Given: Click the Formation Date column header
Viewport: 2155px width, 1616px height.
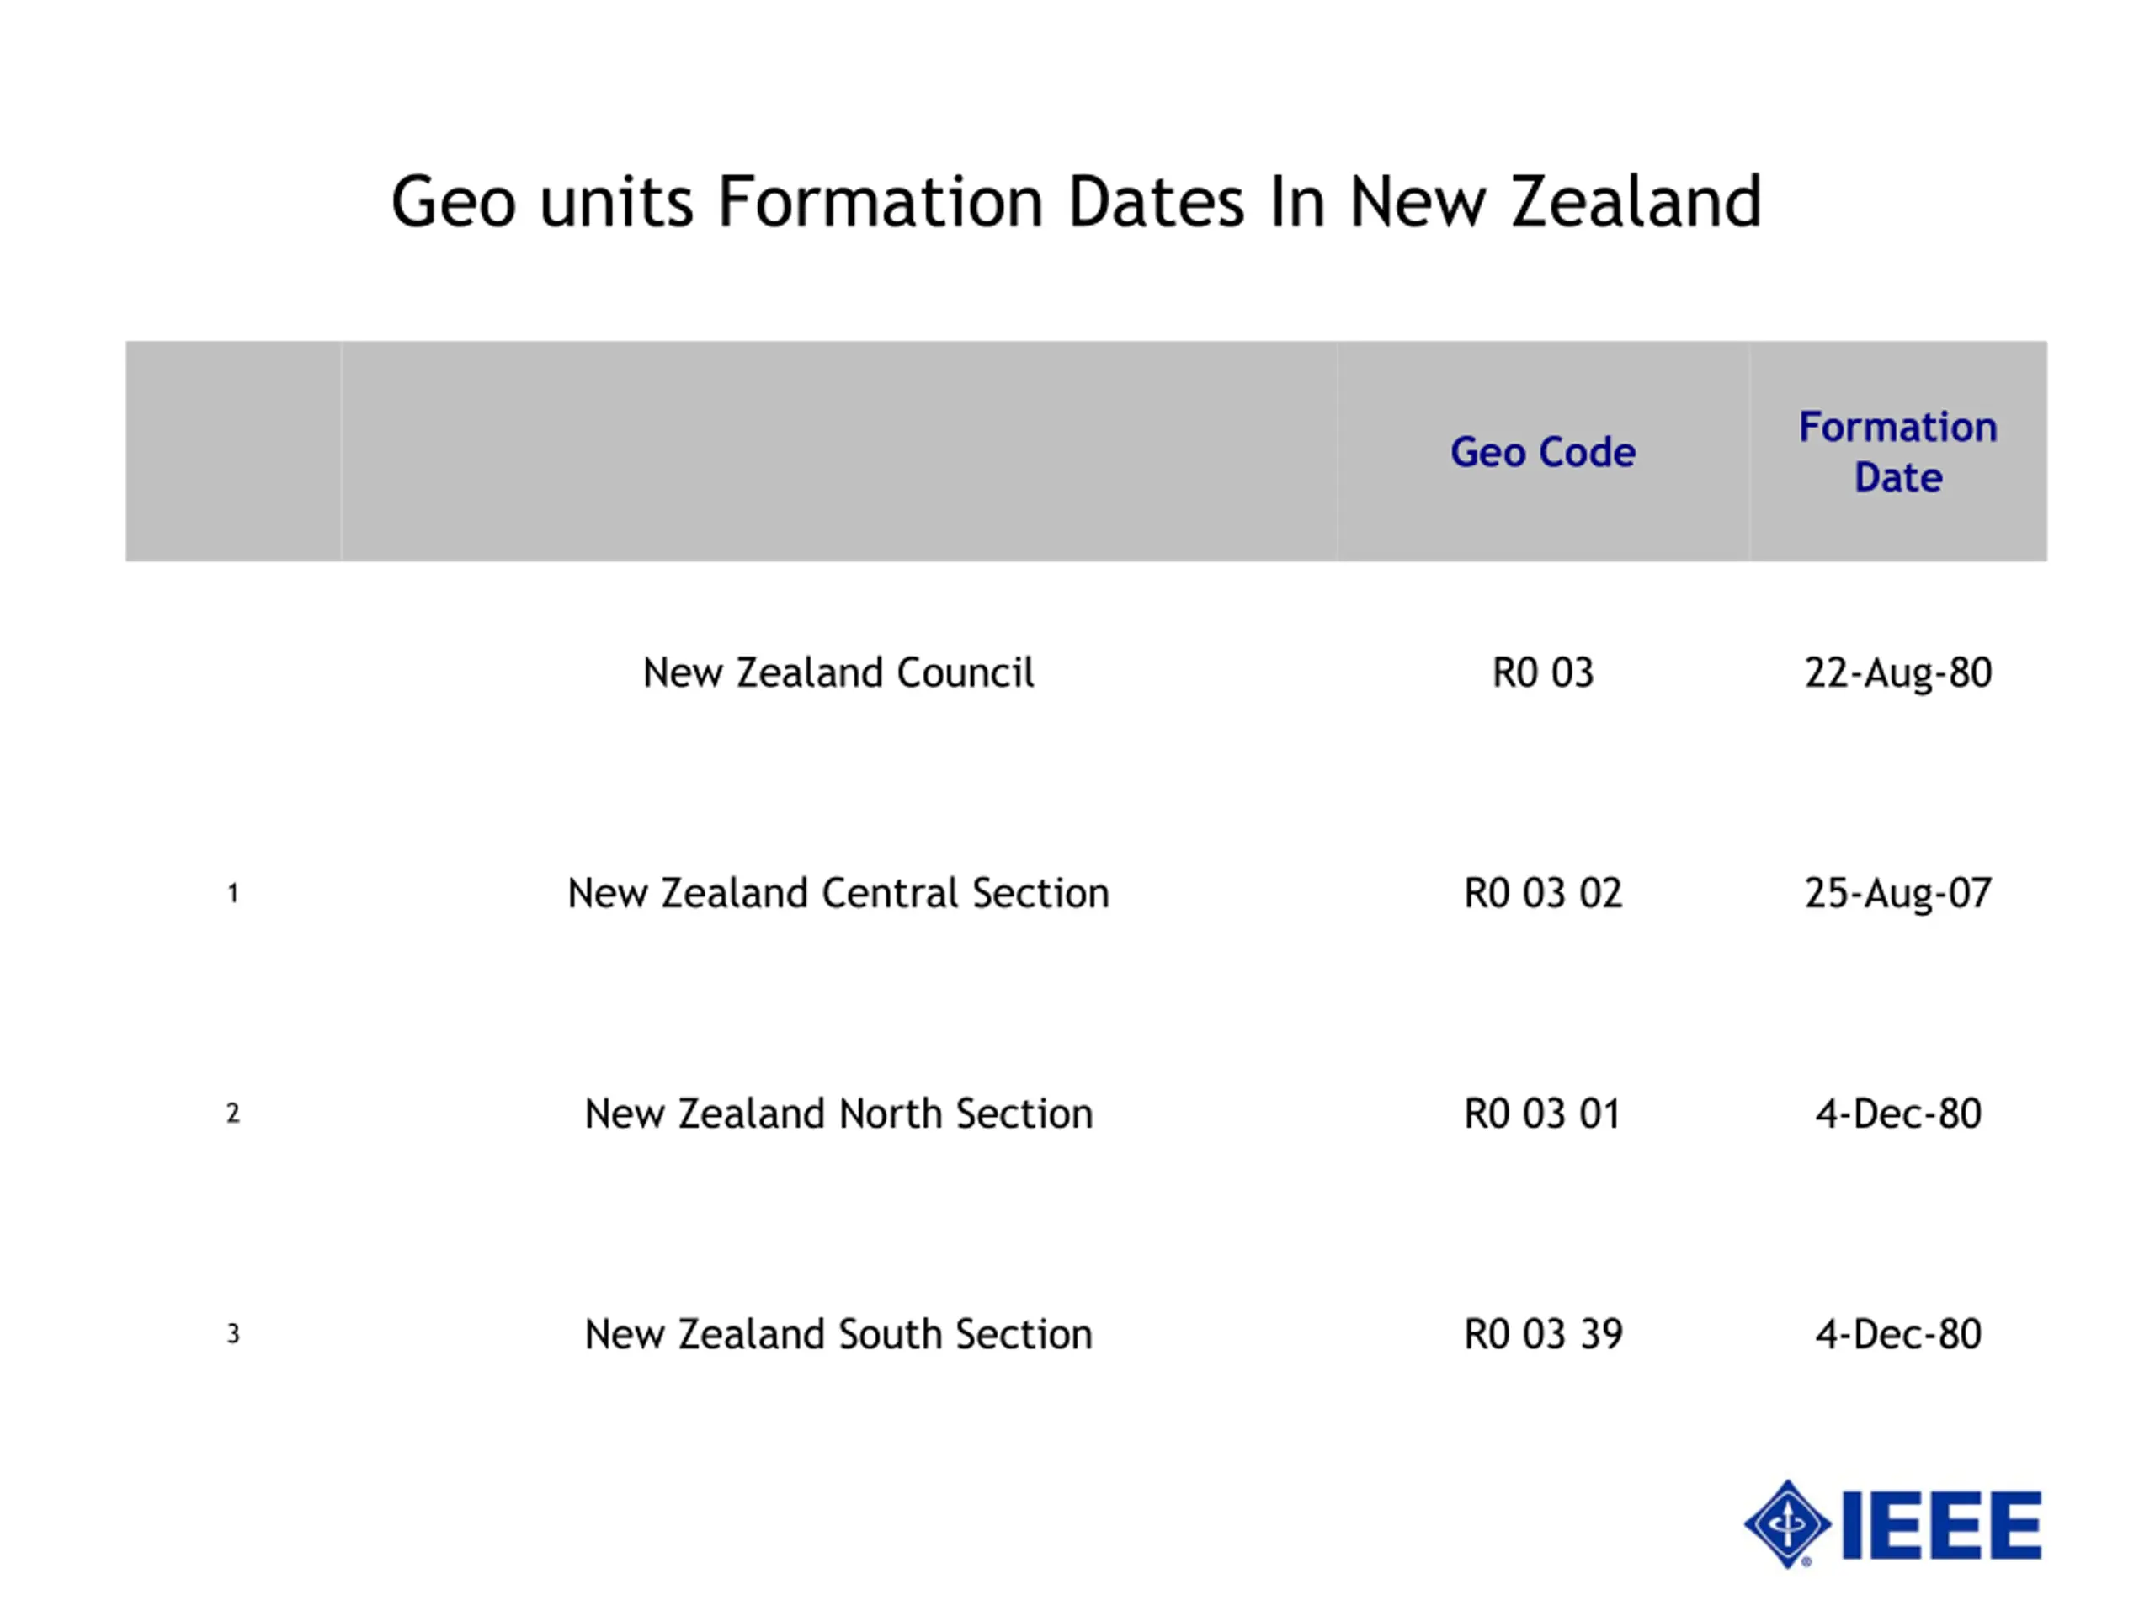Looking at the screenshot, I should point(1897,452).
